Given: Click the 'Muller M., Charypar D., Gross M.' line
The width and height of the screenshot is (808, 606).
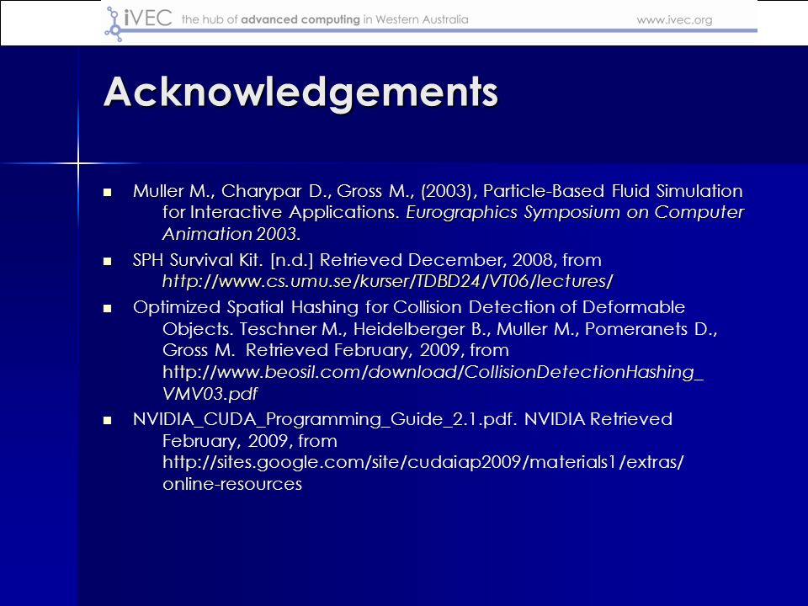Looking at the screenshot, I should [438, 191].
